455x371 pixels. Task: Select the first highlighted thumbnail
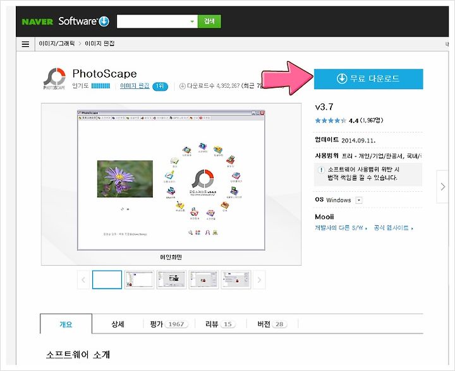107,280
